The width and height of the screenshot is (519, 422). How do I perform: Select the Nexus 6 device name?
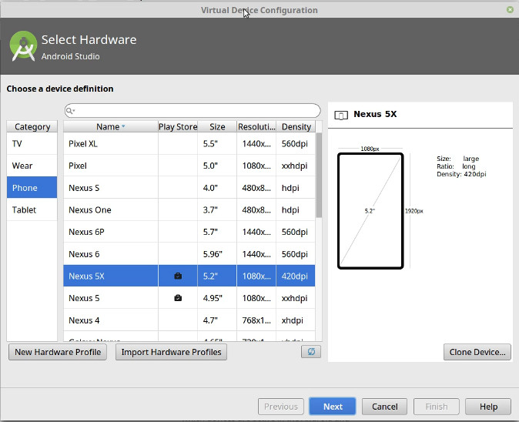(x=84, y=254)
